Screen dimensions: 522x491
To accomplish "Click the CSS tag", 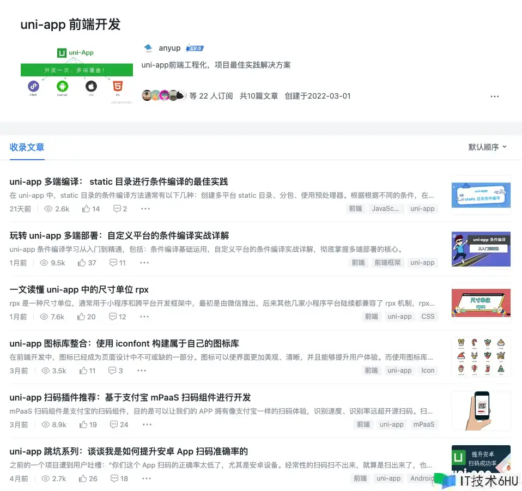I will [428, 317].
